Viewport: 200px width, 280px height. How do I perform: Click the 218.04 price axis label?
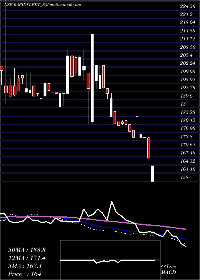tap(188, 22)
